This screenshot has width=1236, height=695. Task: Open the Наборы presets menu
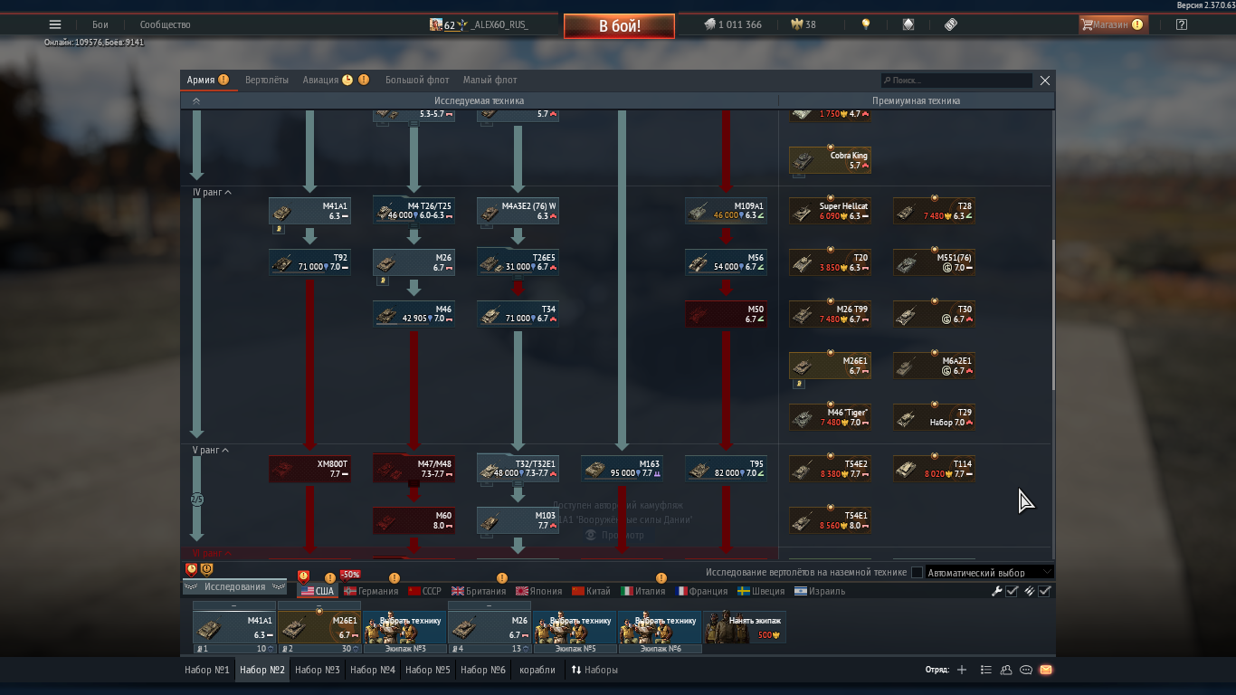[x=594, y=670]
